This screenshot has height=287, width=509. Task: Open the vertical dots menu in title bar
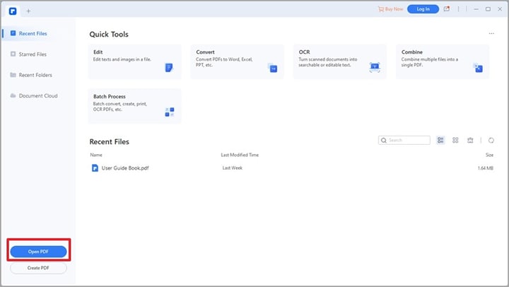click(459, 9)
